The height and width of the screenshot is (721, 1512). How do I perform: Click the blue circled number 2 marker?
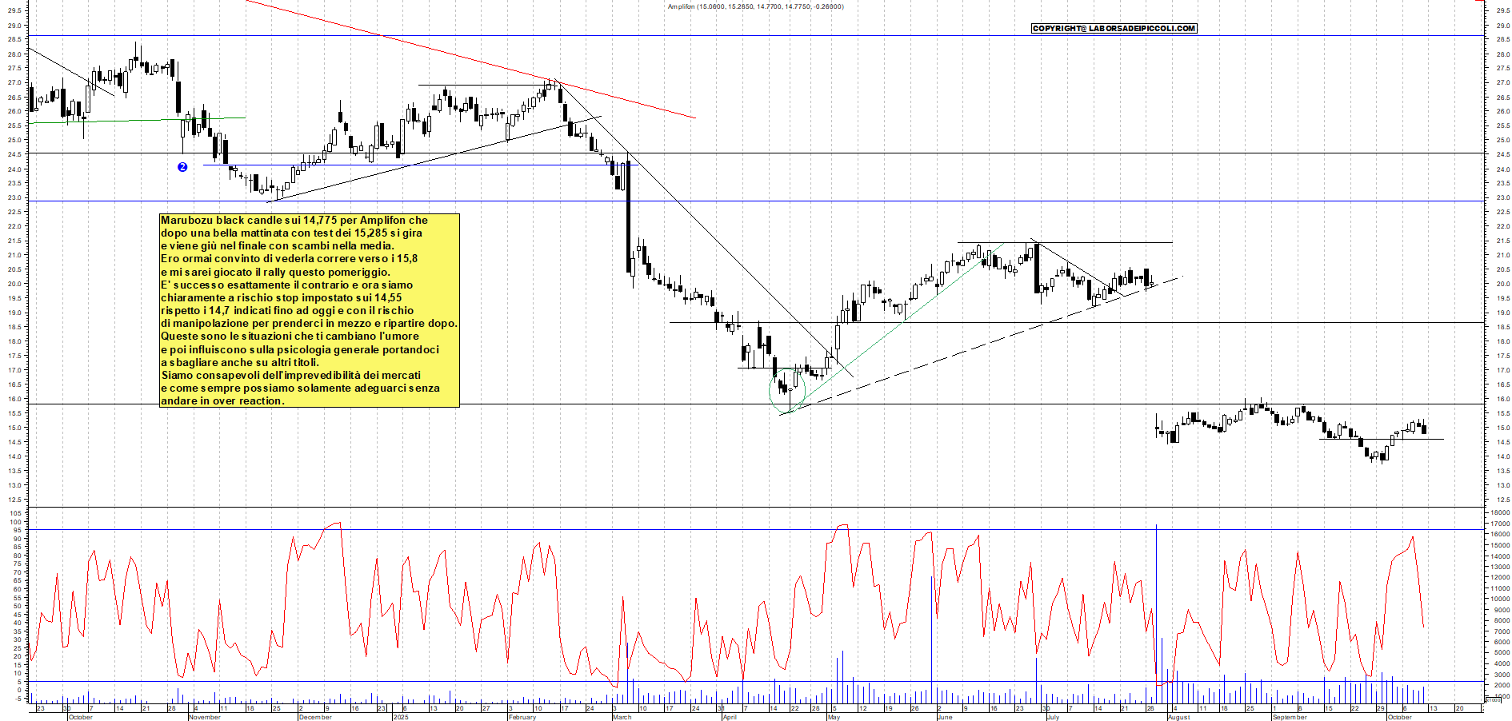[x=182, y=167]
